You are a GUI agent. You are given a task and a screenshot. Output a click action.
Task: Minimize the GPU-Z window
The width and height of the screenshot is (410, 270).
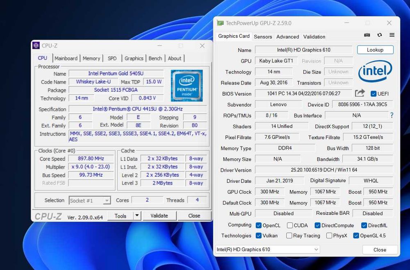(x=346, y=23)
